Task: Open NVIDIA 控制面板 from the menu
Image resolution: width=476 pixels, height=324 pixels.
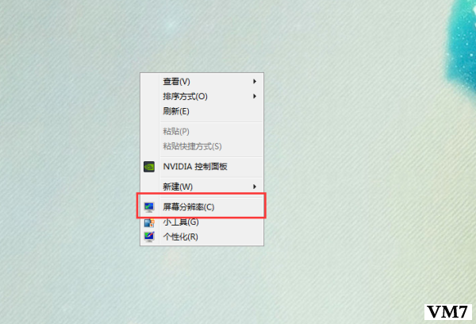Action: click(202, 167)
